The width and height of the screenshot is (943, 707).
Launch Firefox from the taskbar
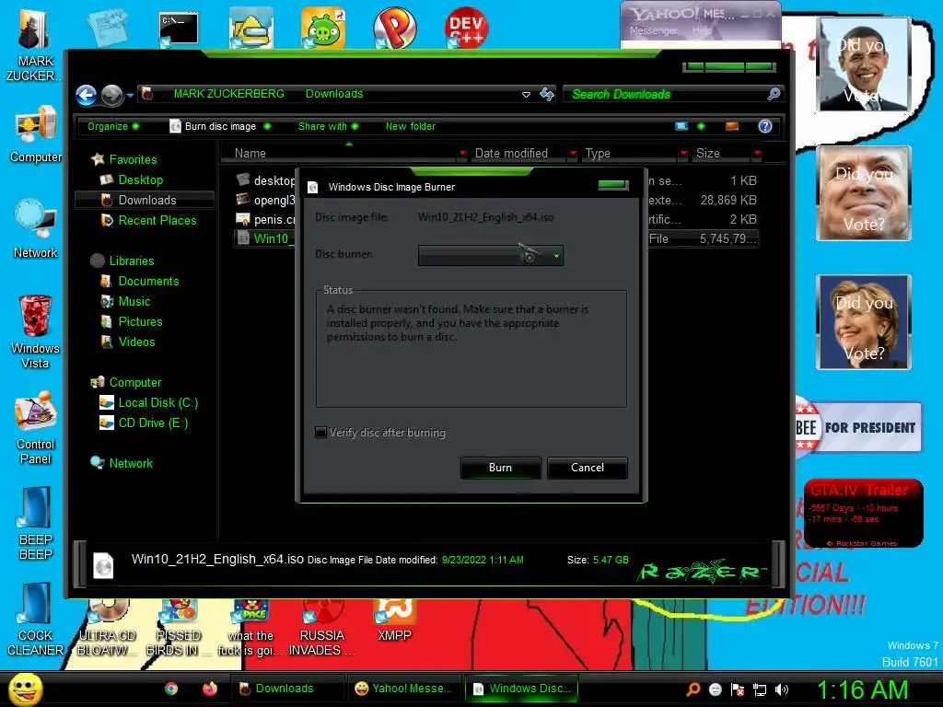[209, 689]
